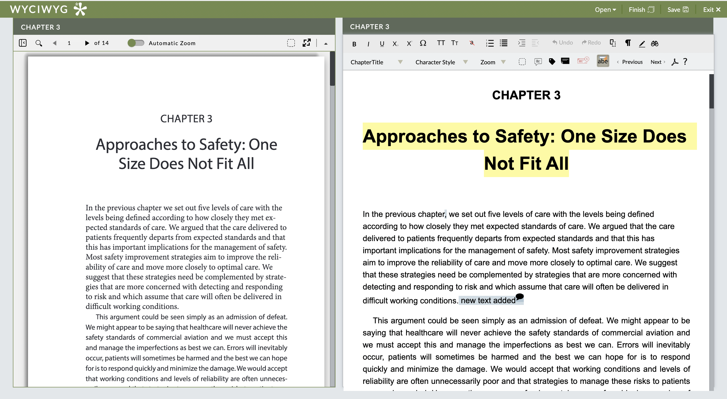The height and width of the screenshot is (399, 727).
Task: Click the dashed-square icon in PDF viewer toolbar
Action: (291, 43)
